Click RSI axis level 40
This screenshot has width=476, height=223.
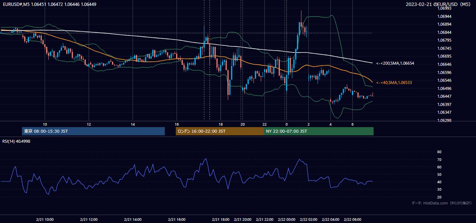point(439,182)
